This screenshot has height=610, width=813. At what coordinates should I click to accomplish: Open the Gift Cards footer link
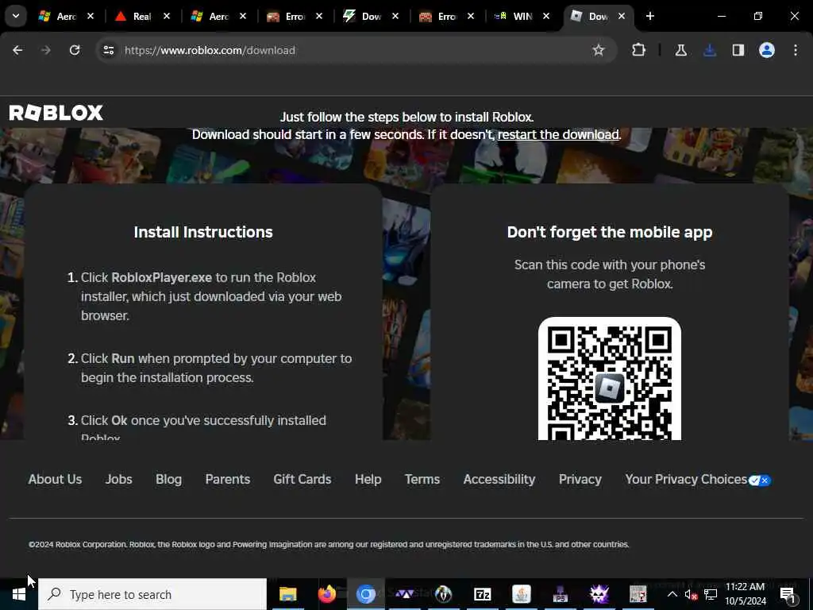click(x=302, y=479)
